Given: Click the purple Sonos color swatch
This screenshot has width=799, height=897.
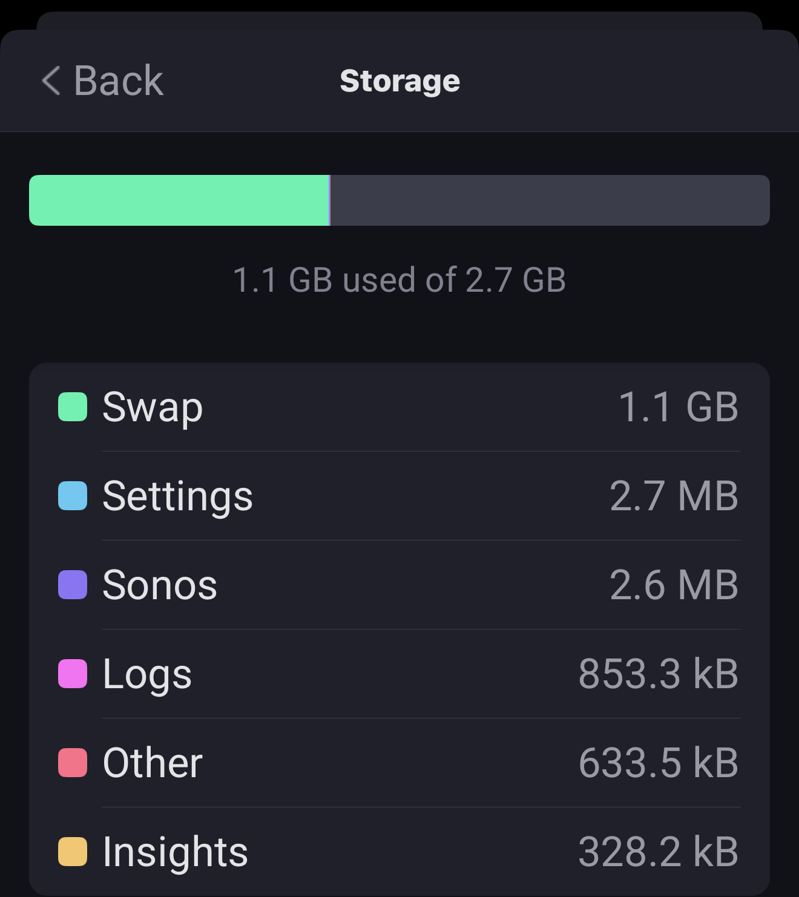Looking at the screenshot, I should (73, 585).
